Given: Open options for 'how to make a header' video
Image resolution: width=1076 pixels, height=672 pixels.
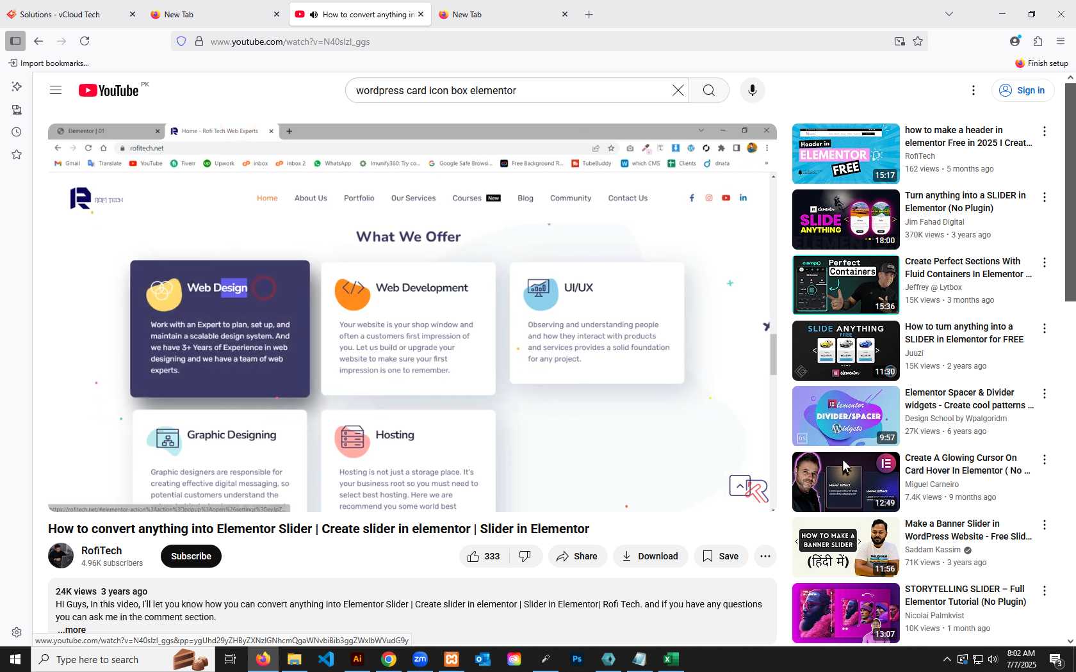Looking at the screenshot, I should (x=1045, y=131).
